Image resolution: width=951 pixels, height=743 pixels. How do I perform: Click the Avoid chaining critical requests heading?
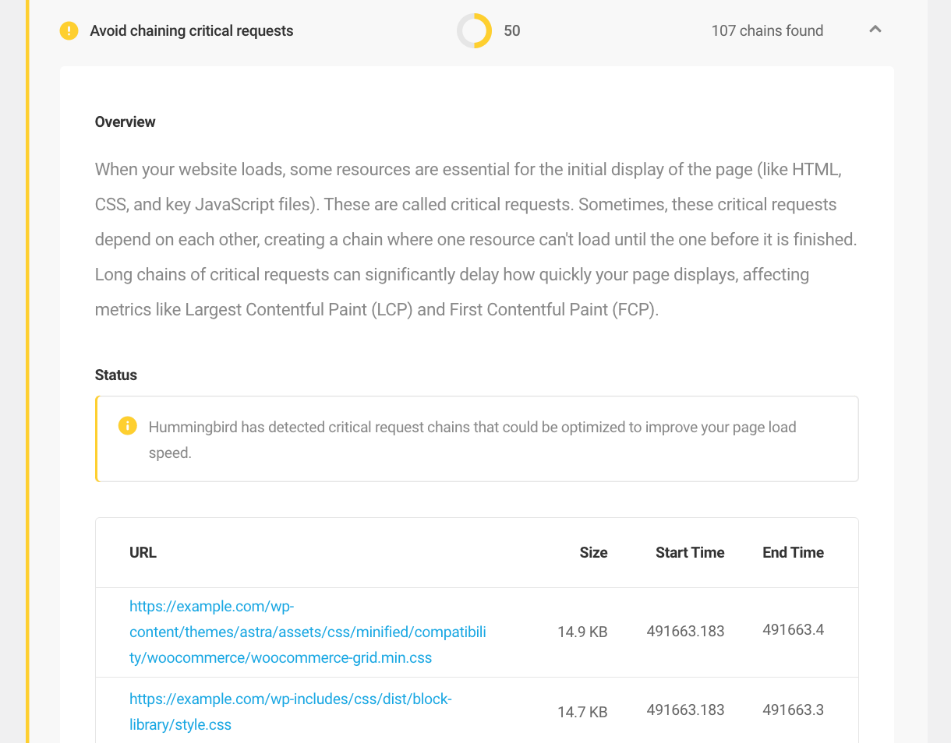192,31
